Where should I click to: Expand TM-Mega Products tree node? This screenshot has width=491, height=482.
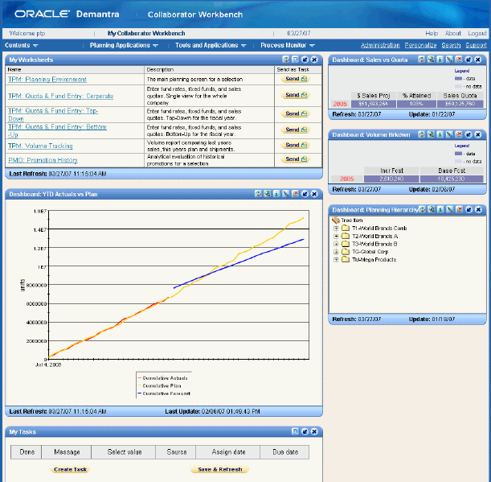pos(336,260)
